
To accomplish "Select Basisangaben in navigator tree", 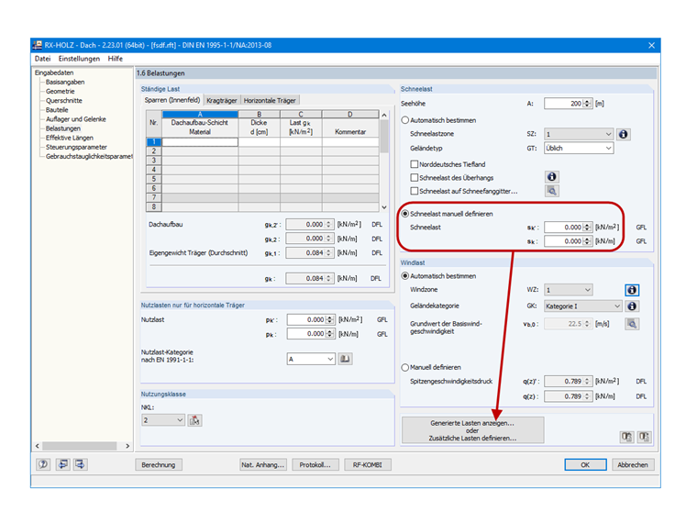I will tap(65, 82).
